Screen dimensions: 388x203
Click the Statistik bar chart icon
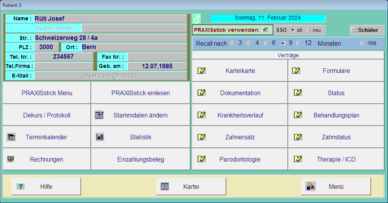pos(100,137)
